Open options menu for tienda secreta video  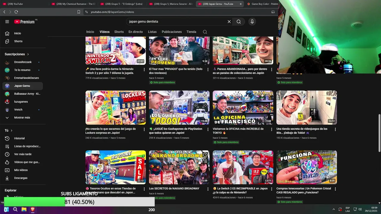(335, 129)
